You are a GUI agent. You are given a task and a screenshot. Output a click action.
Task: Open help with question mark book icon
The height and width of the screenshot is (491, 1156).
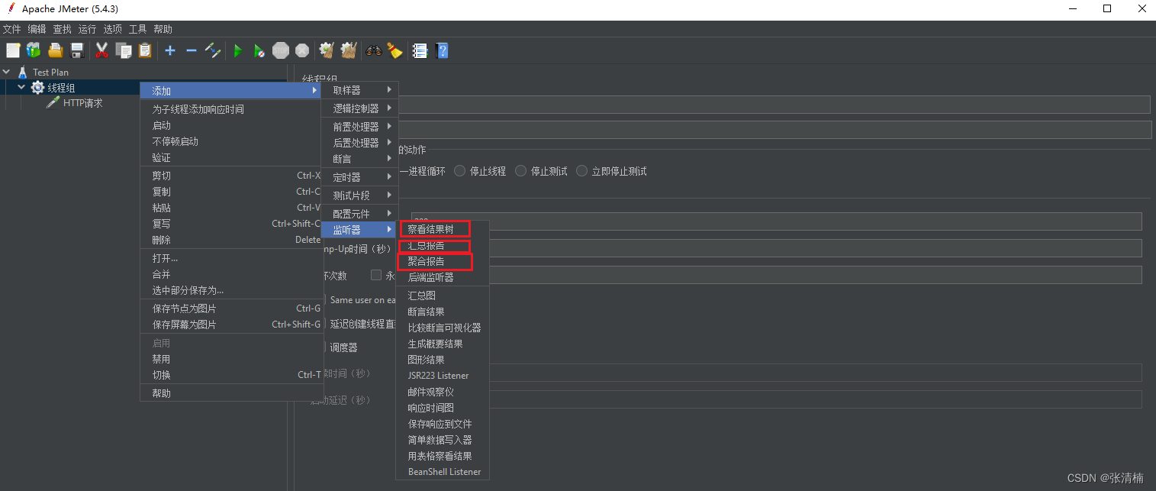coord(442,50)
